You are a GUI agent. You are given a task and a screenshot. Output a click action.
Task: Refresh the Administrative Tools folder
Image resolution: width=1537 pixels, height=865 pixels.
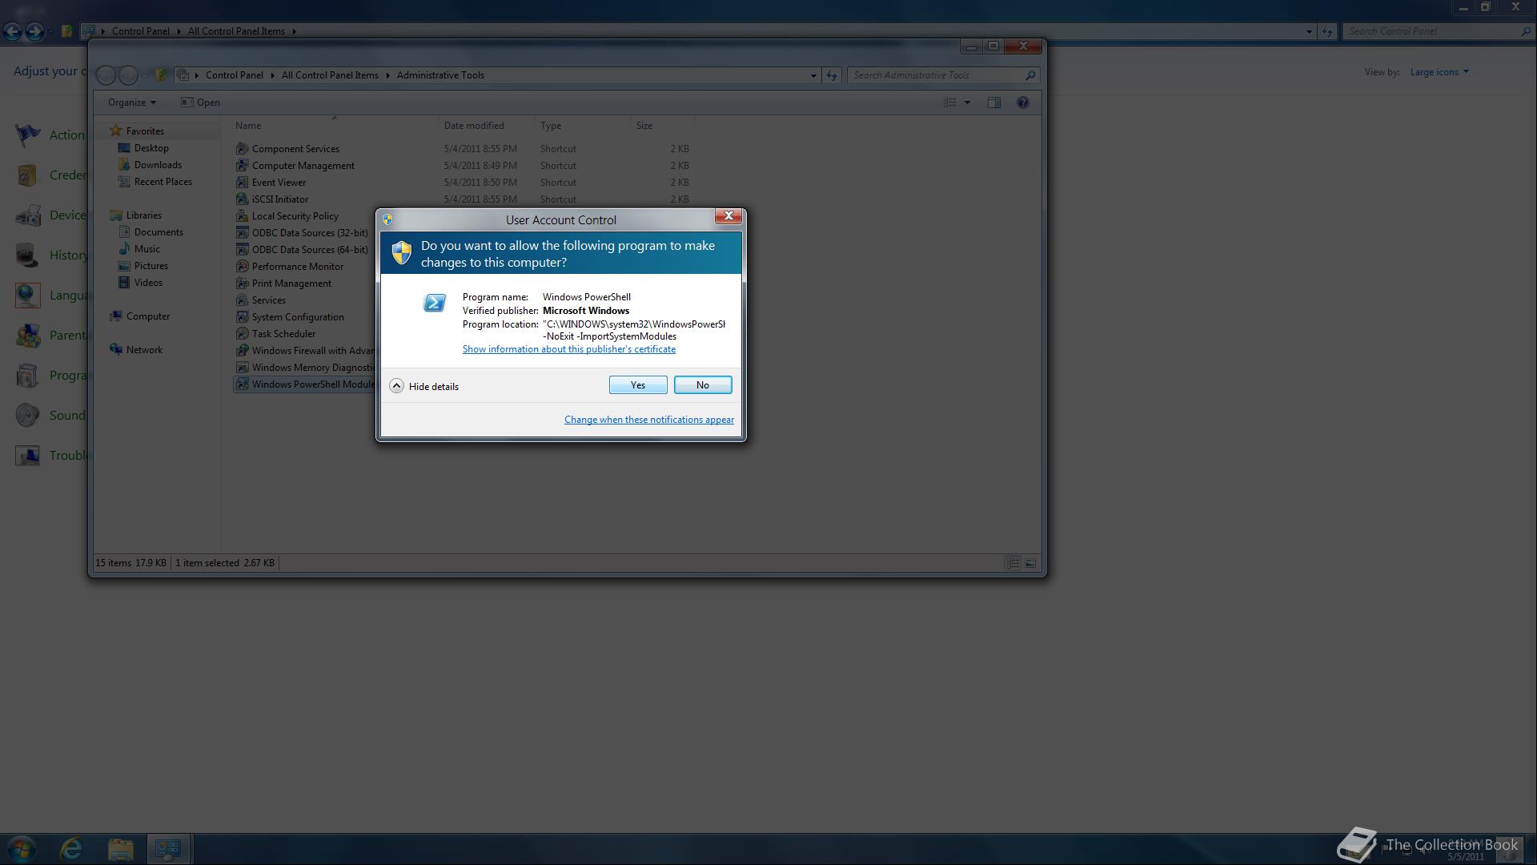832,75
